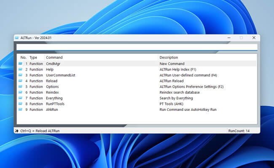Click the status bar icon before Ctrl+Q
This screenshot has height=168, width=274.
coord(17,131)
